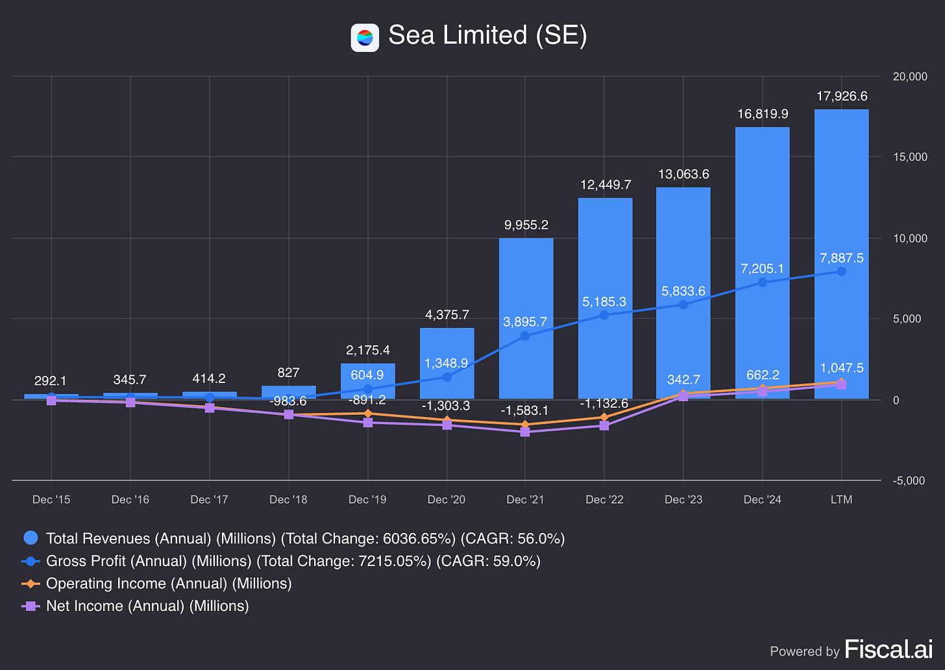Select the Total Revenues legend entry text
This screenshot has width=945, height=670.
(x=306, y=538)
